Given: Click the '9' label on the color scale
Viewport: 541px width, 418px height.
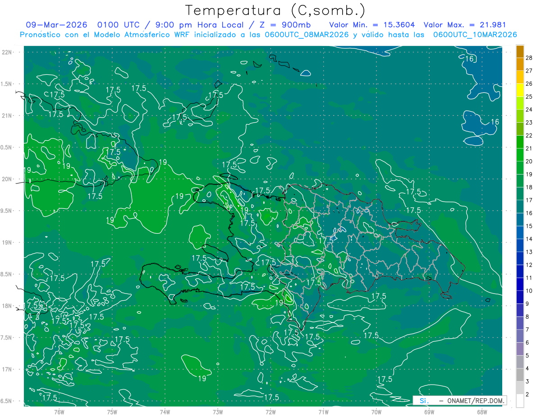Looking at the screenshot, I should (x=527, y=304).
